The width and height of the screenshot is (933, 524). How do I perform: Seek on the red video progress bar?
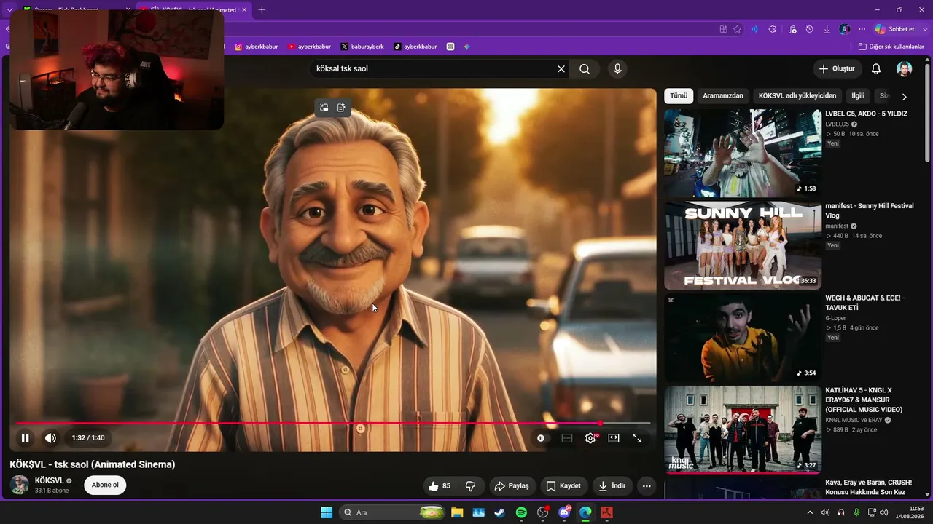click(x=333, y=423)
